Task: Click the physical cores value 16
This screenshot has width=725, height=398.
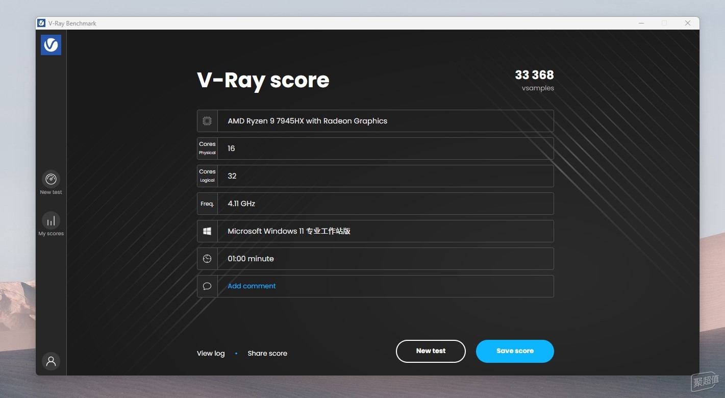Action: pyautogui.click(x=231, y=148)
